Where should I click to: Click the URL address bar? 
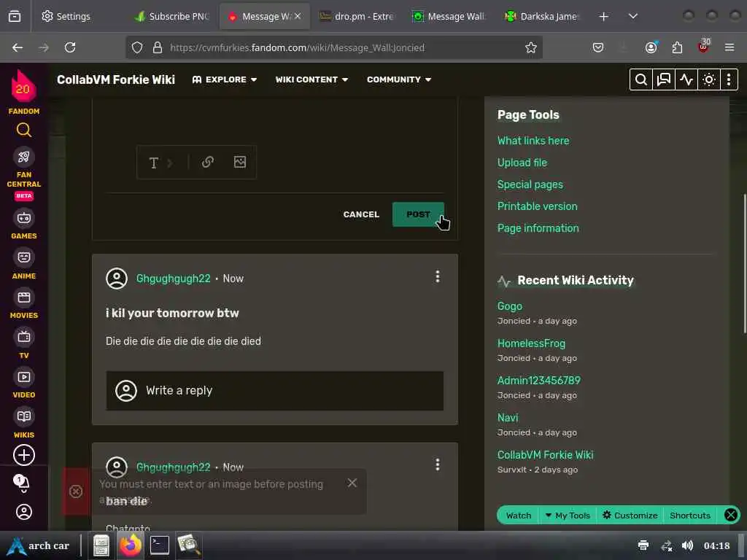[333, 47]
